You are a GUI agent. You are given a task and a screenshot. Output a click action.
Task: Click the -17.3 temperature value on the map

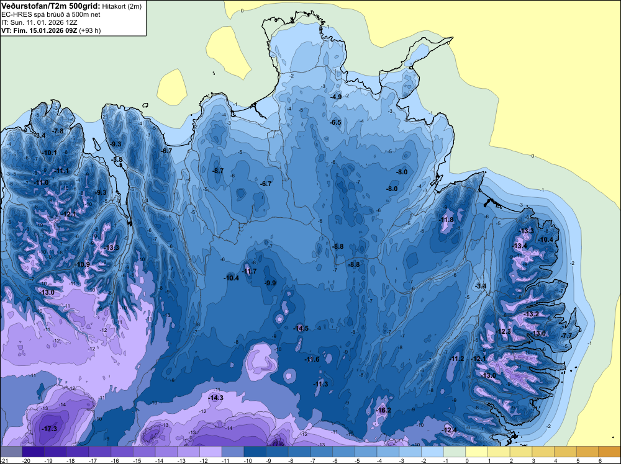pyautogui.click(x=50, y=429)
